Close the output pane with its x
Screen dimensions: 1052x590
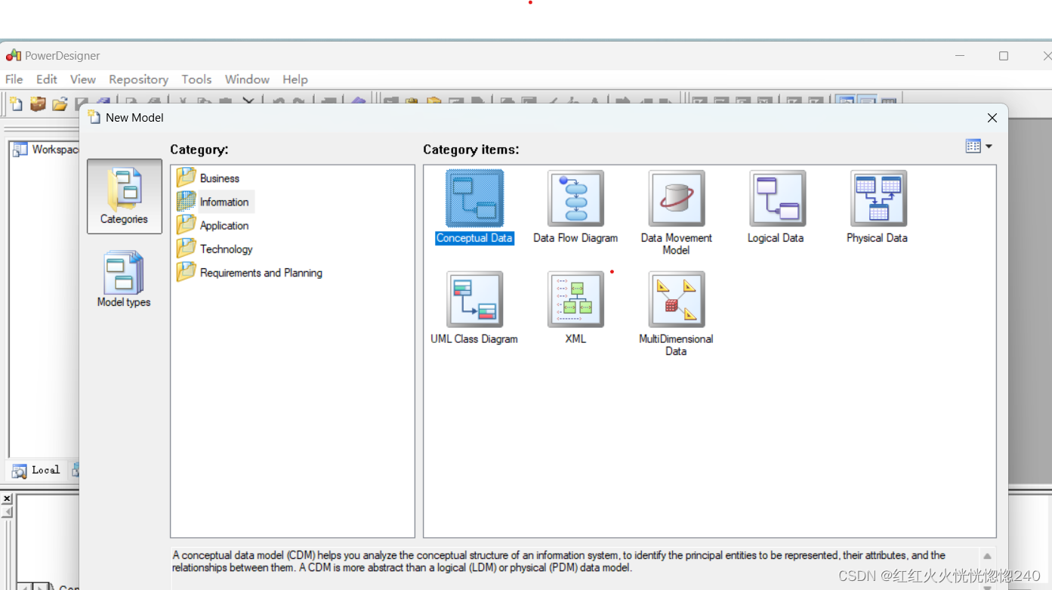(x=7, y=499)
